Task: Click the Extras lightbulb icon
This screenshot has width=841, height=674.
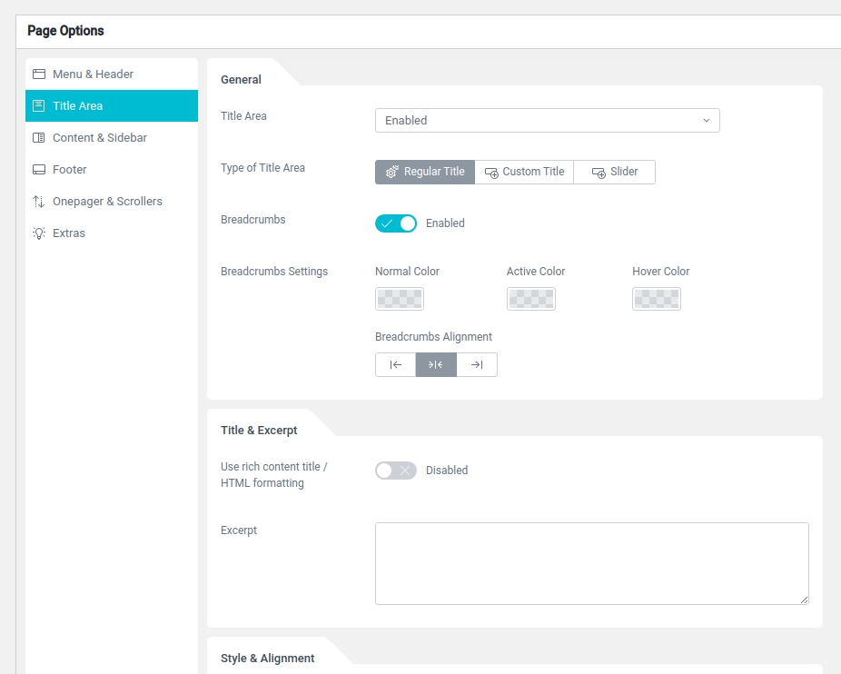Action: tap(39, 233)
